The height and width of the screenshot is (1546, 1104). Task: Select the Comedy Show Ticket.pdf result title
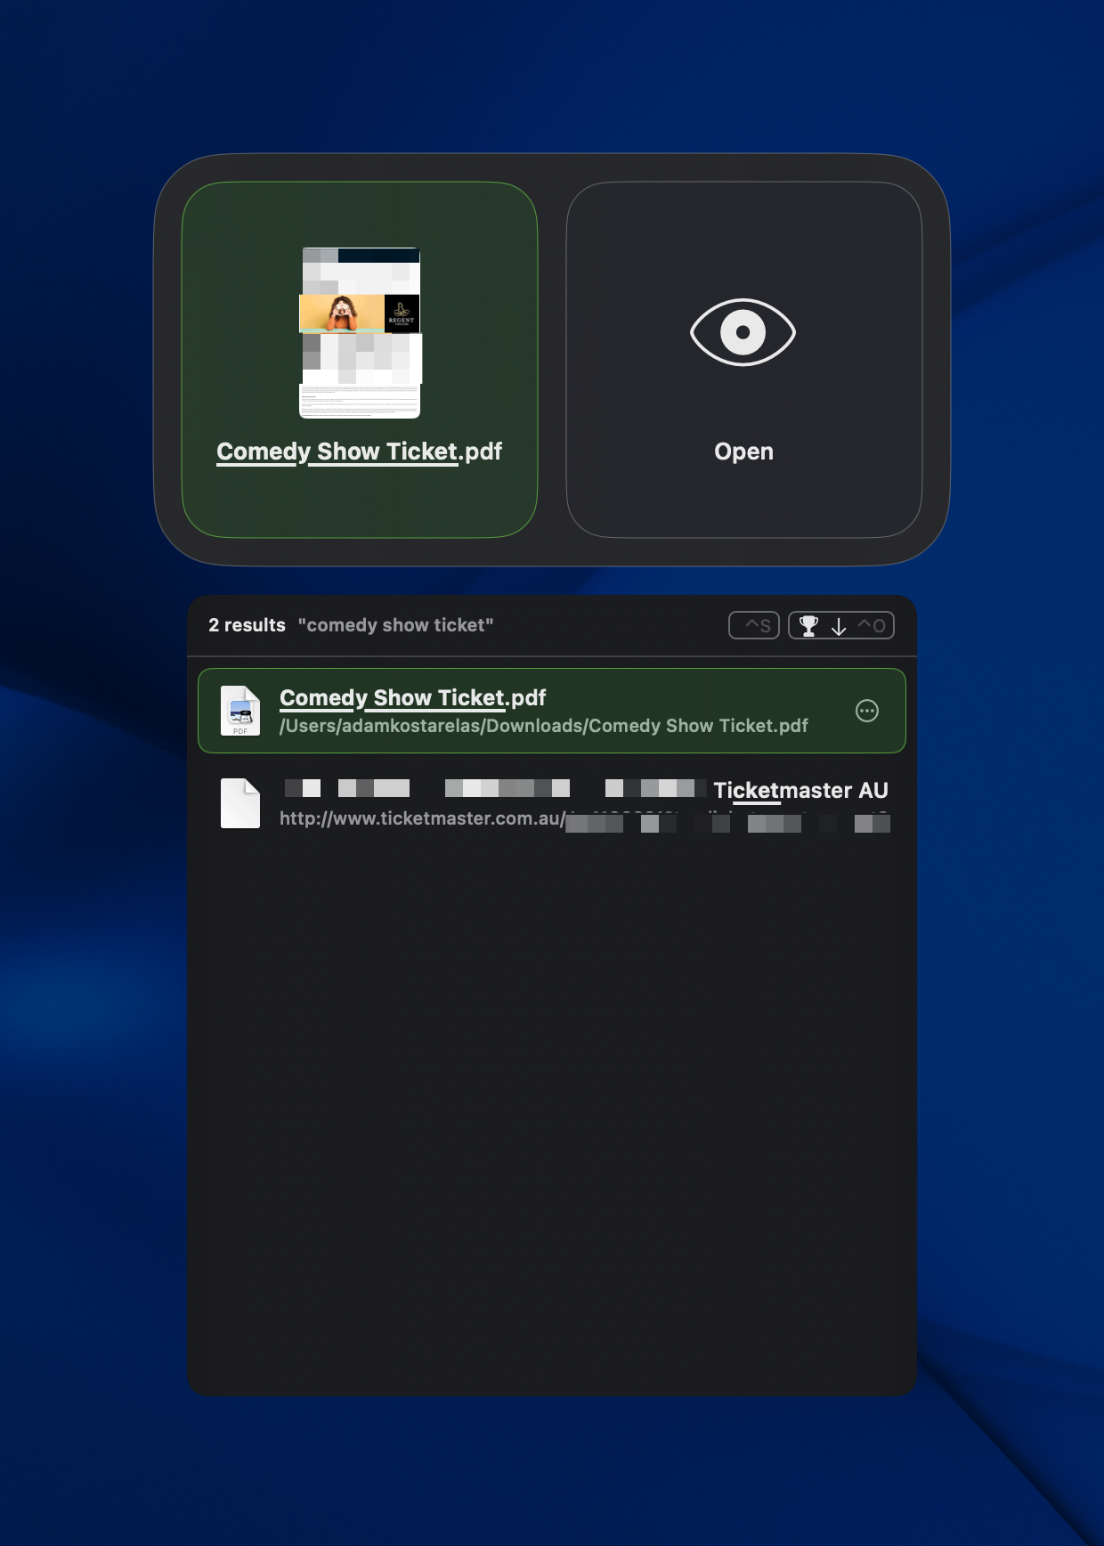coord(412,697)
